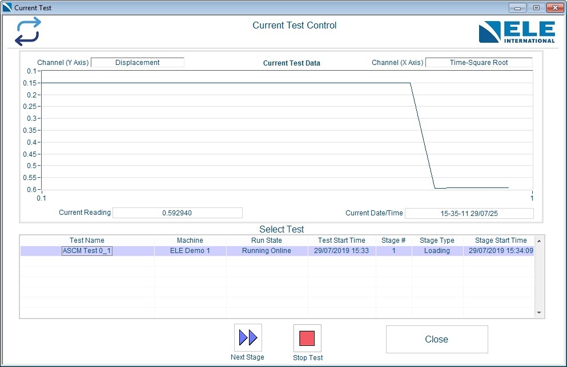
Task: Click the Current Test window title icon
Action: (7, 8)
